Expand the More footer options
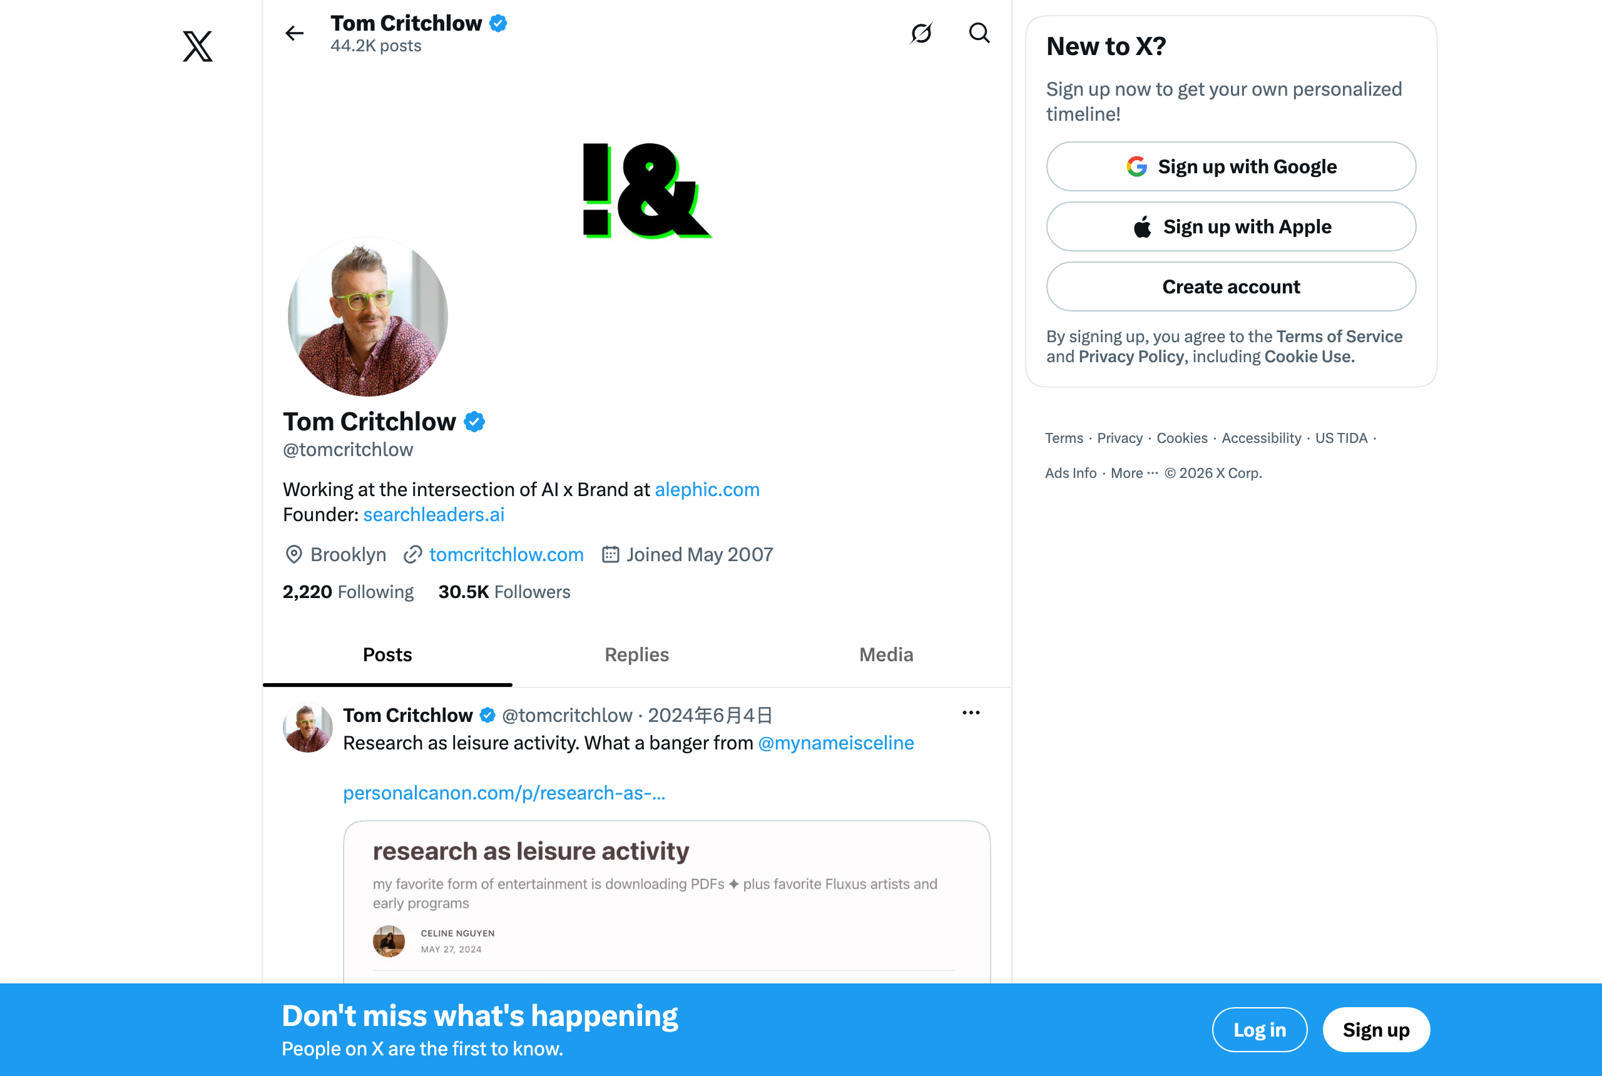 point(1134,473)
